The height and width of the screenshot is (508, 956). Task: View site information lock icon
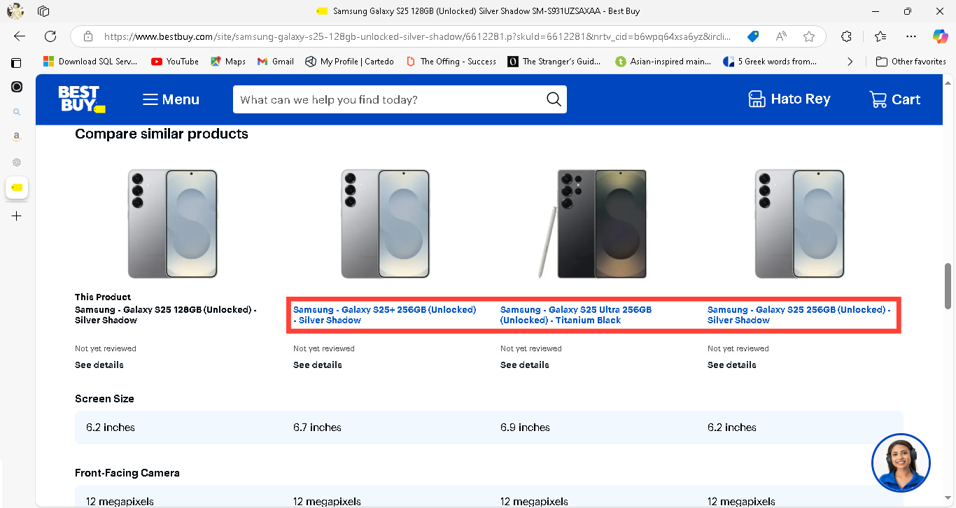(87, 36)
